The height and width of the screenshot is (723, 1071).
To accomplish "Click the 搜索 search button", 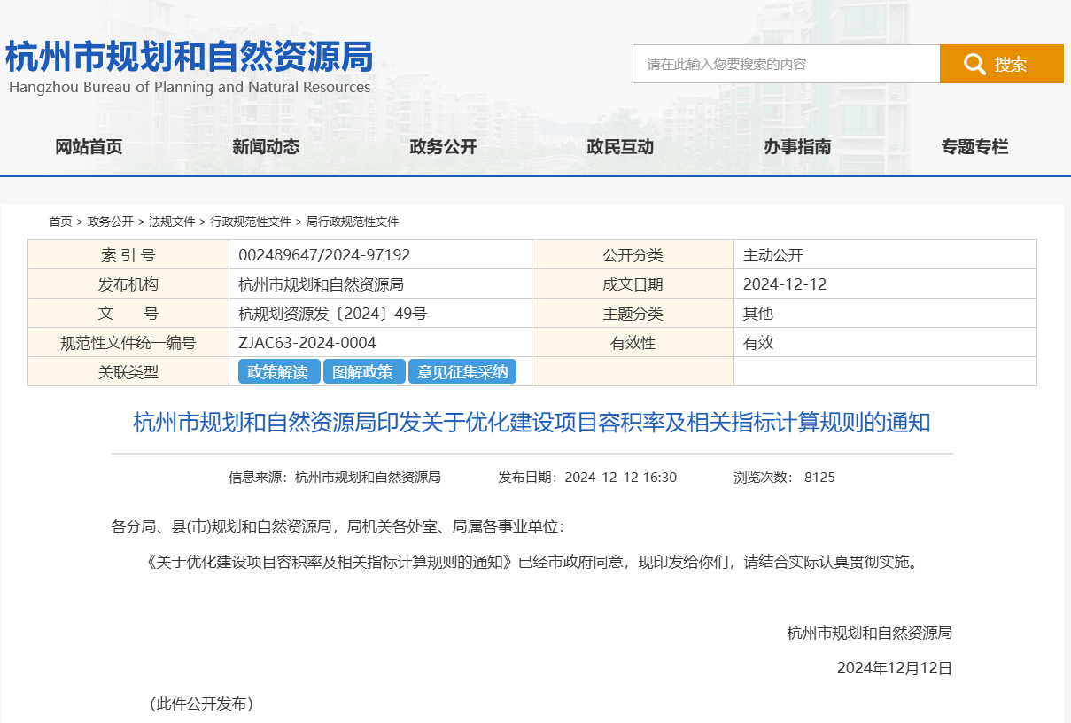I will pyautogui.click(x=1002, y=64).
